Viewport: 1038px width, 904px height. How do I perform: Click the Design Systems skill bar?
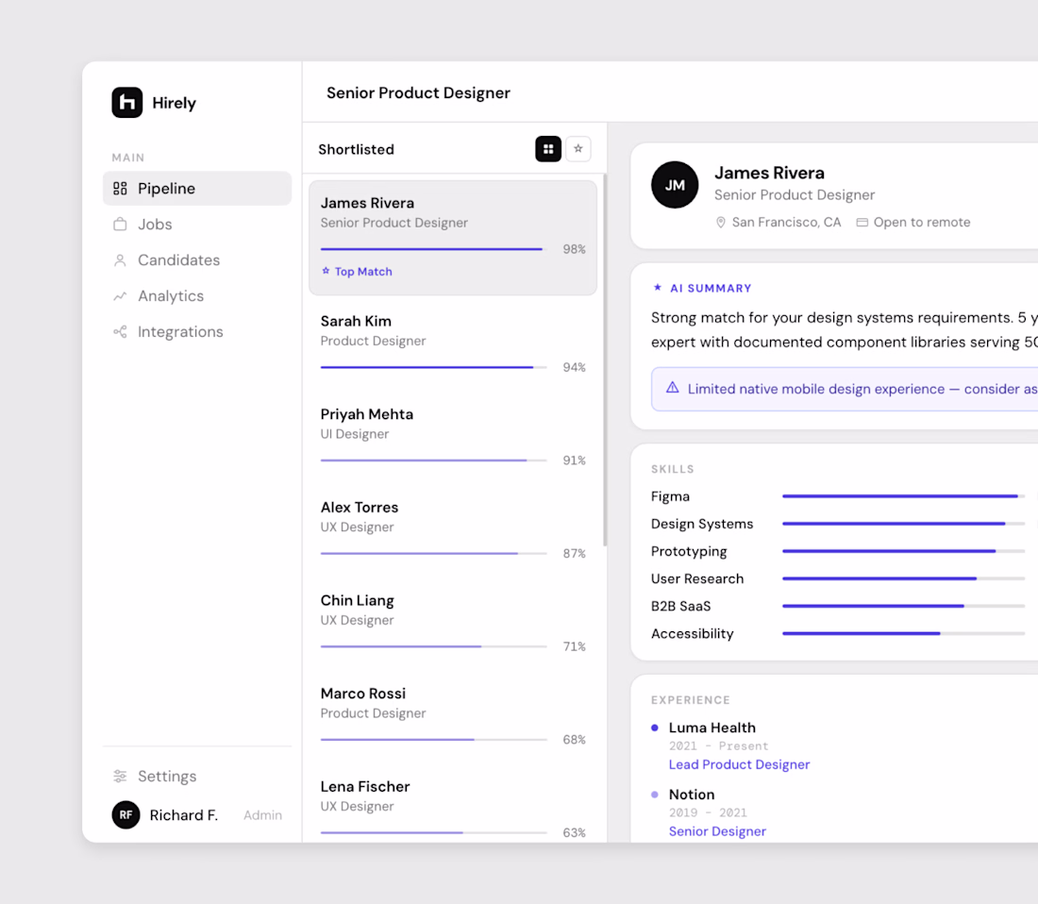(904, 524)
